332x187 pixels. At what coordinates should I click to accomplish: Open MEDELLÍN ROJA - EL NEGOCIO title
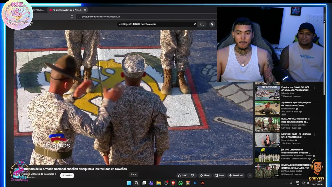click(296, 136)
